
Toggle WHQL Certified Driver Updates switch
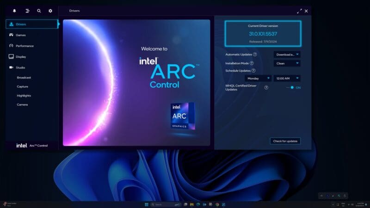coord(290,87)
